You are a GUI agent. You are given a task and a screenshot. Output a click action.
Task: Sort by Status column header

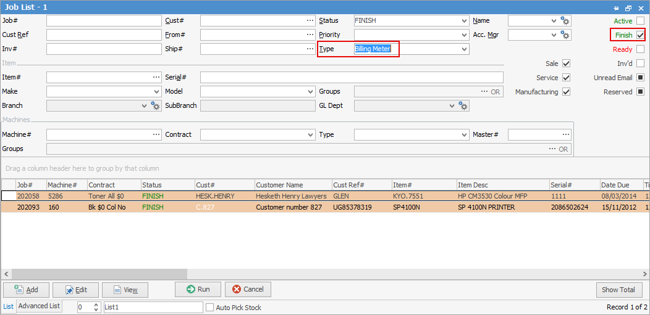167,185
